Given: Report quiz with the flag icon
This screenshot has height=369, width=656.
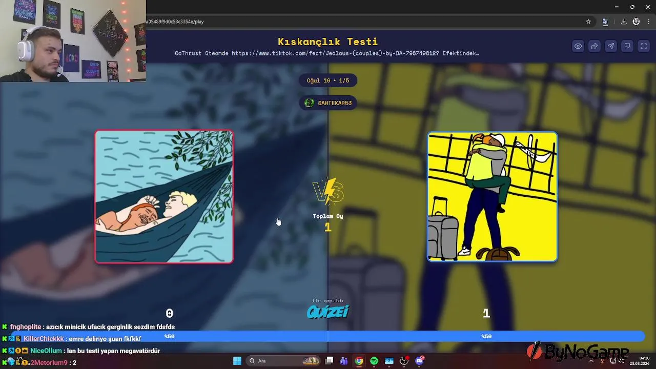Looking at the screenshot, I should click(x=627, y=46).
